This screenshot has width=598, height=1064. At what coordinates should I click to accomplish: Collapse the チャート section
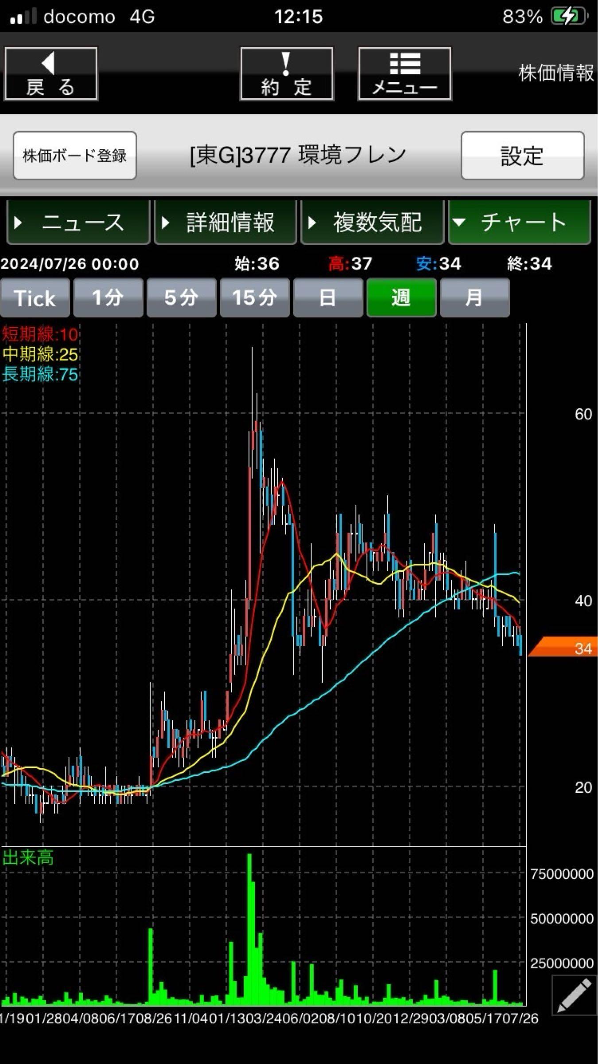520,222
